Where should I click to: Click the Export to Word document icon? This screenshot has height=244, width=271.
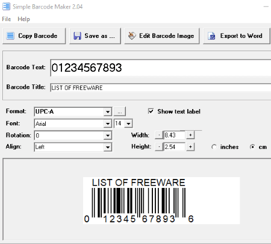[x=211, y=36]
